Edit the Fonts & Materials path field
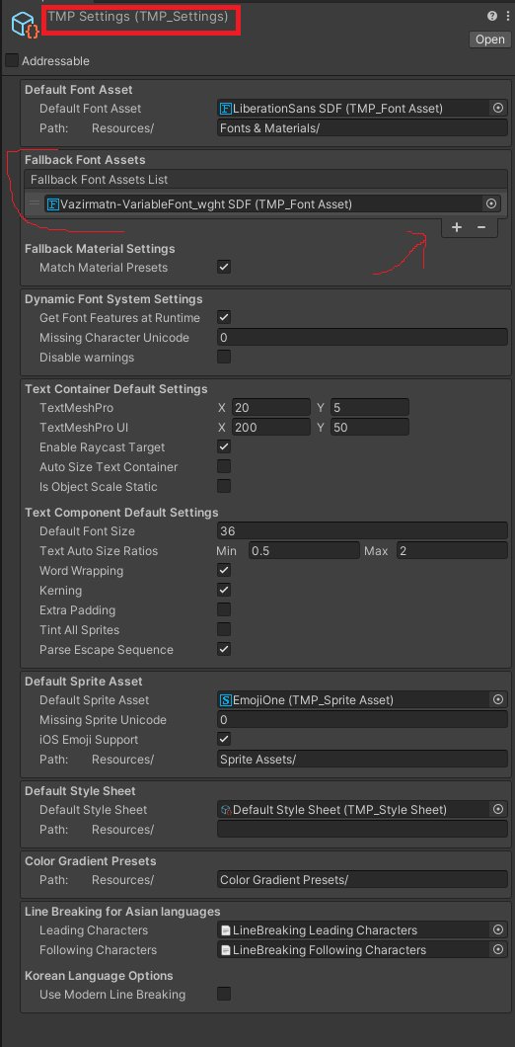This screenshot has height=1047, width=515. pos(362,128)
